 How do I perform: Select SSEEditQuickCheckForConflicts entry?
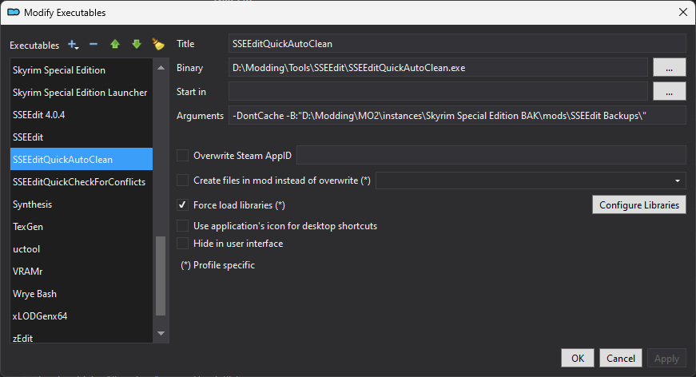[x=82, y=182]
